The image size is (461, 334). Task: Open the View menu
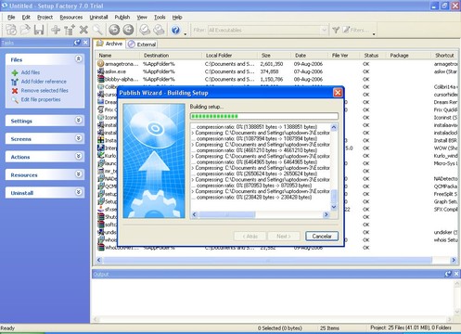coord(142,18)
